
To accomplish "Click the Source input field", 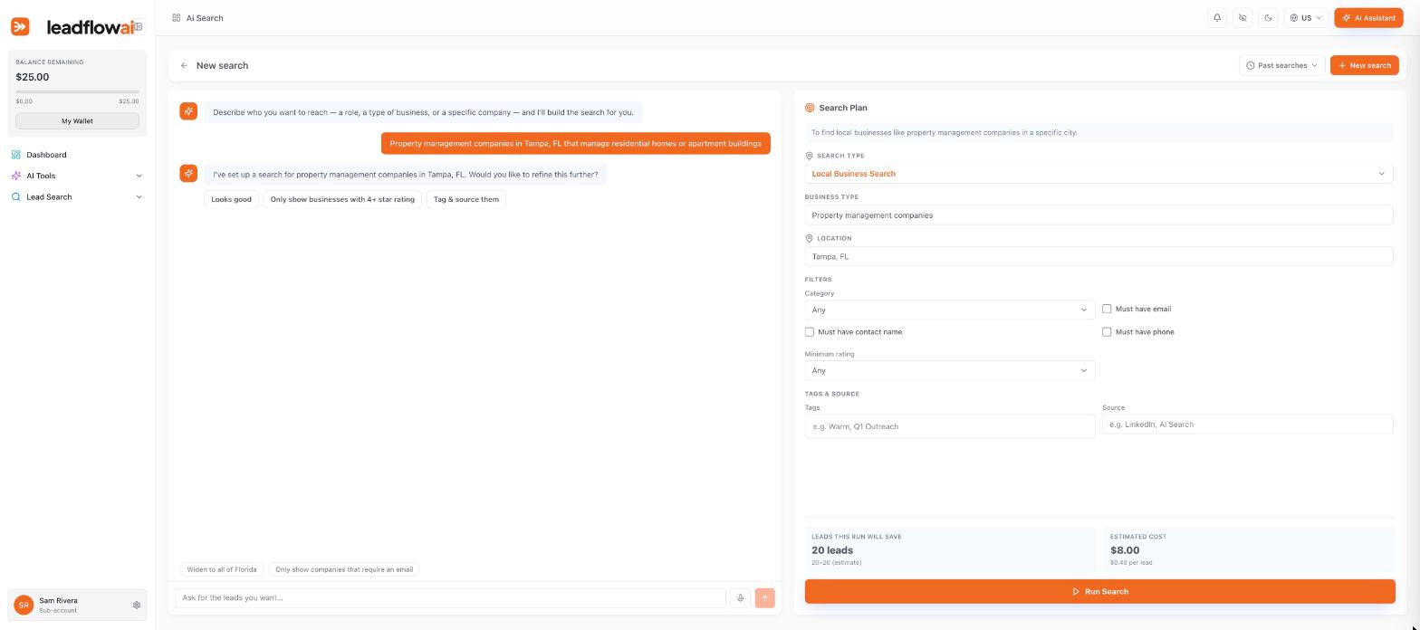I will (x=1247, y=425).
